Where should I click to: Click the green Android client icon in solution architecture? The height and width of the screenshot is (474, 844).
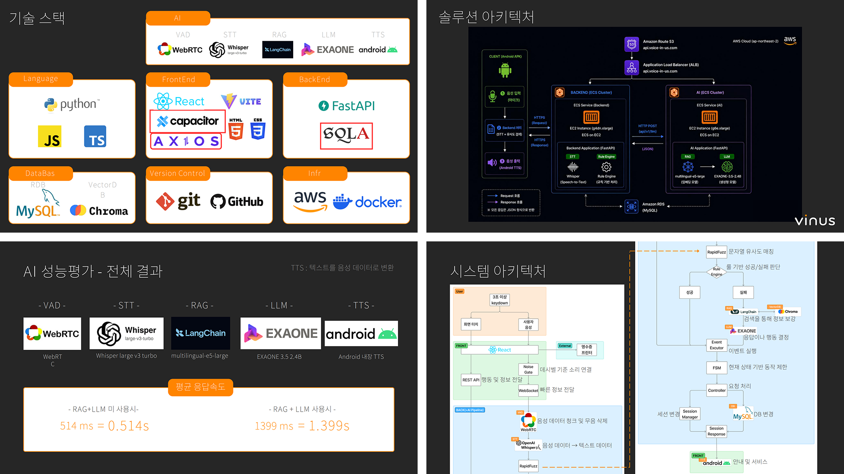tap(505, 70)
